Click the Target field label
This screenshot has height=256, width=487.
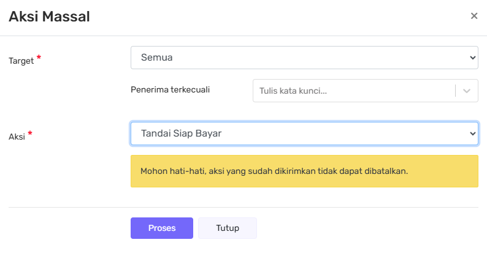tap(21, 61)
